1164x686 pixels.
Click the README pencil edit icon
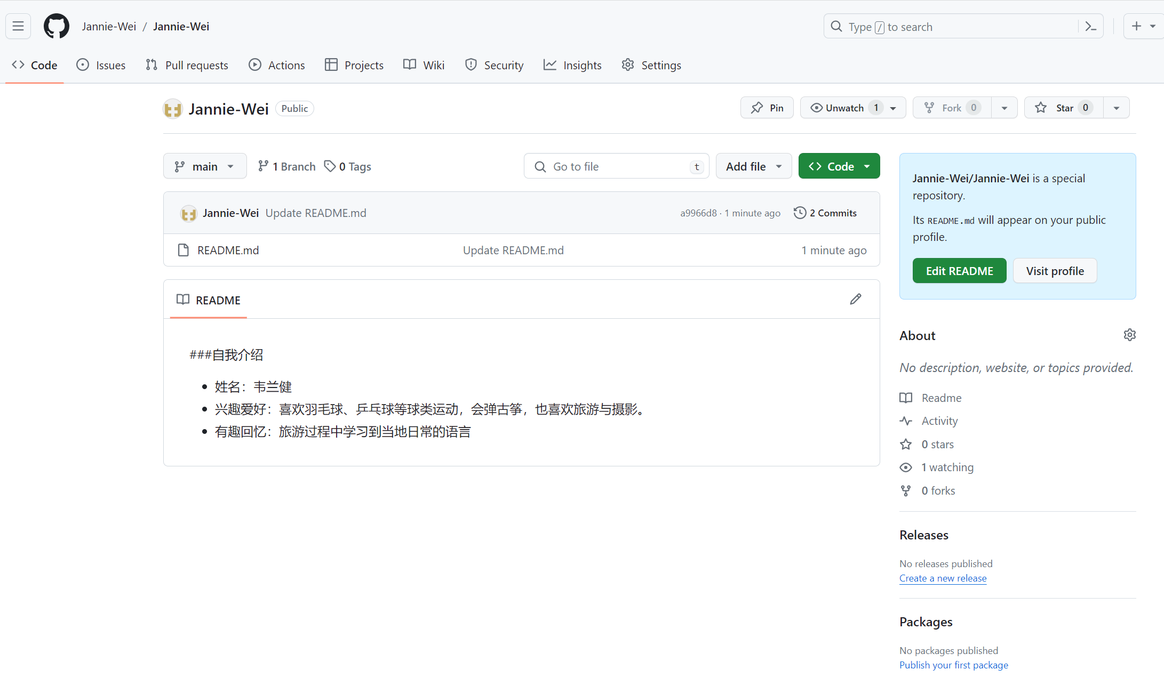coord(855,300)
